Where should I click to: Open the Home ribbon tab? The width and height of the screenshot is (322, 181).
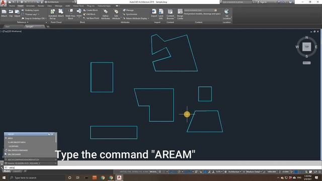(12, 6)
